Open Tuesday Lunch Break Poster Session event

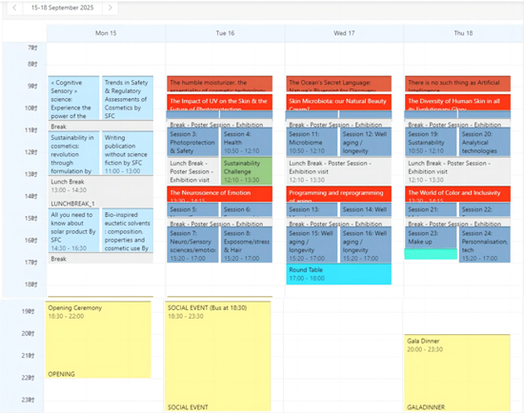pyautogui.click(x=192, y=171)
